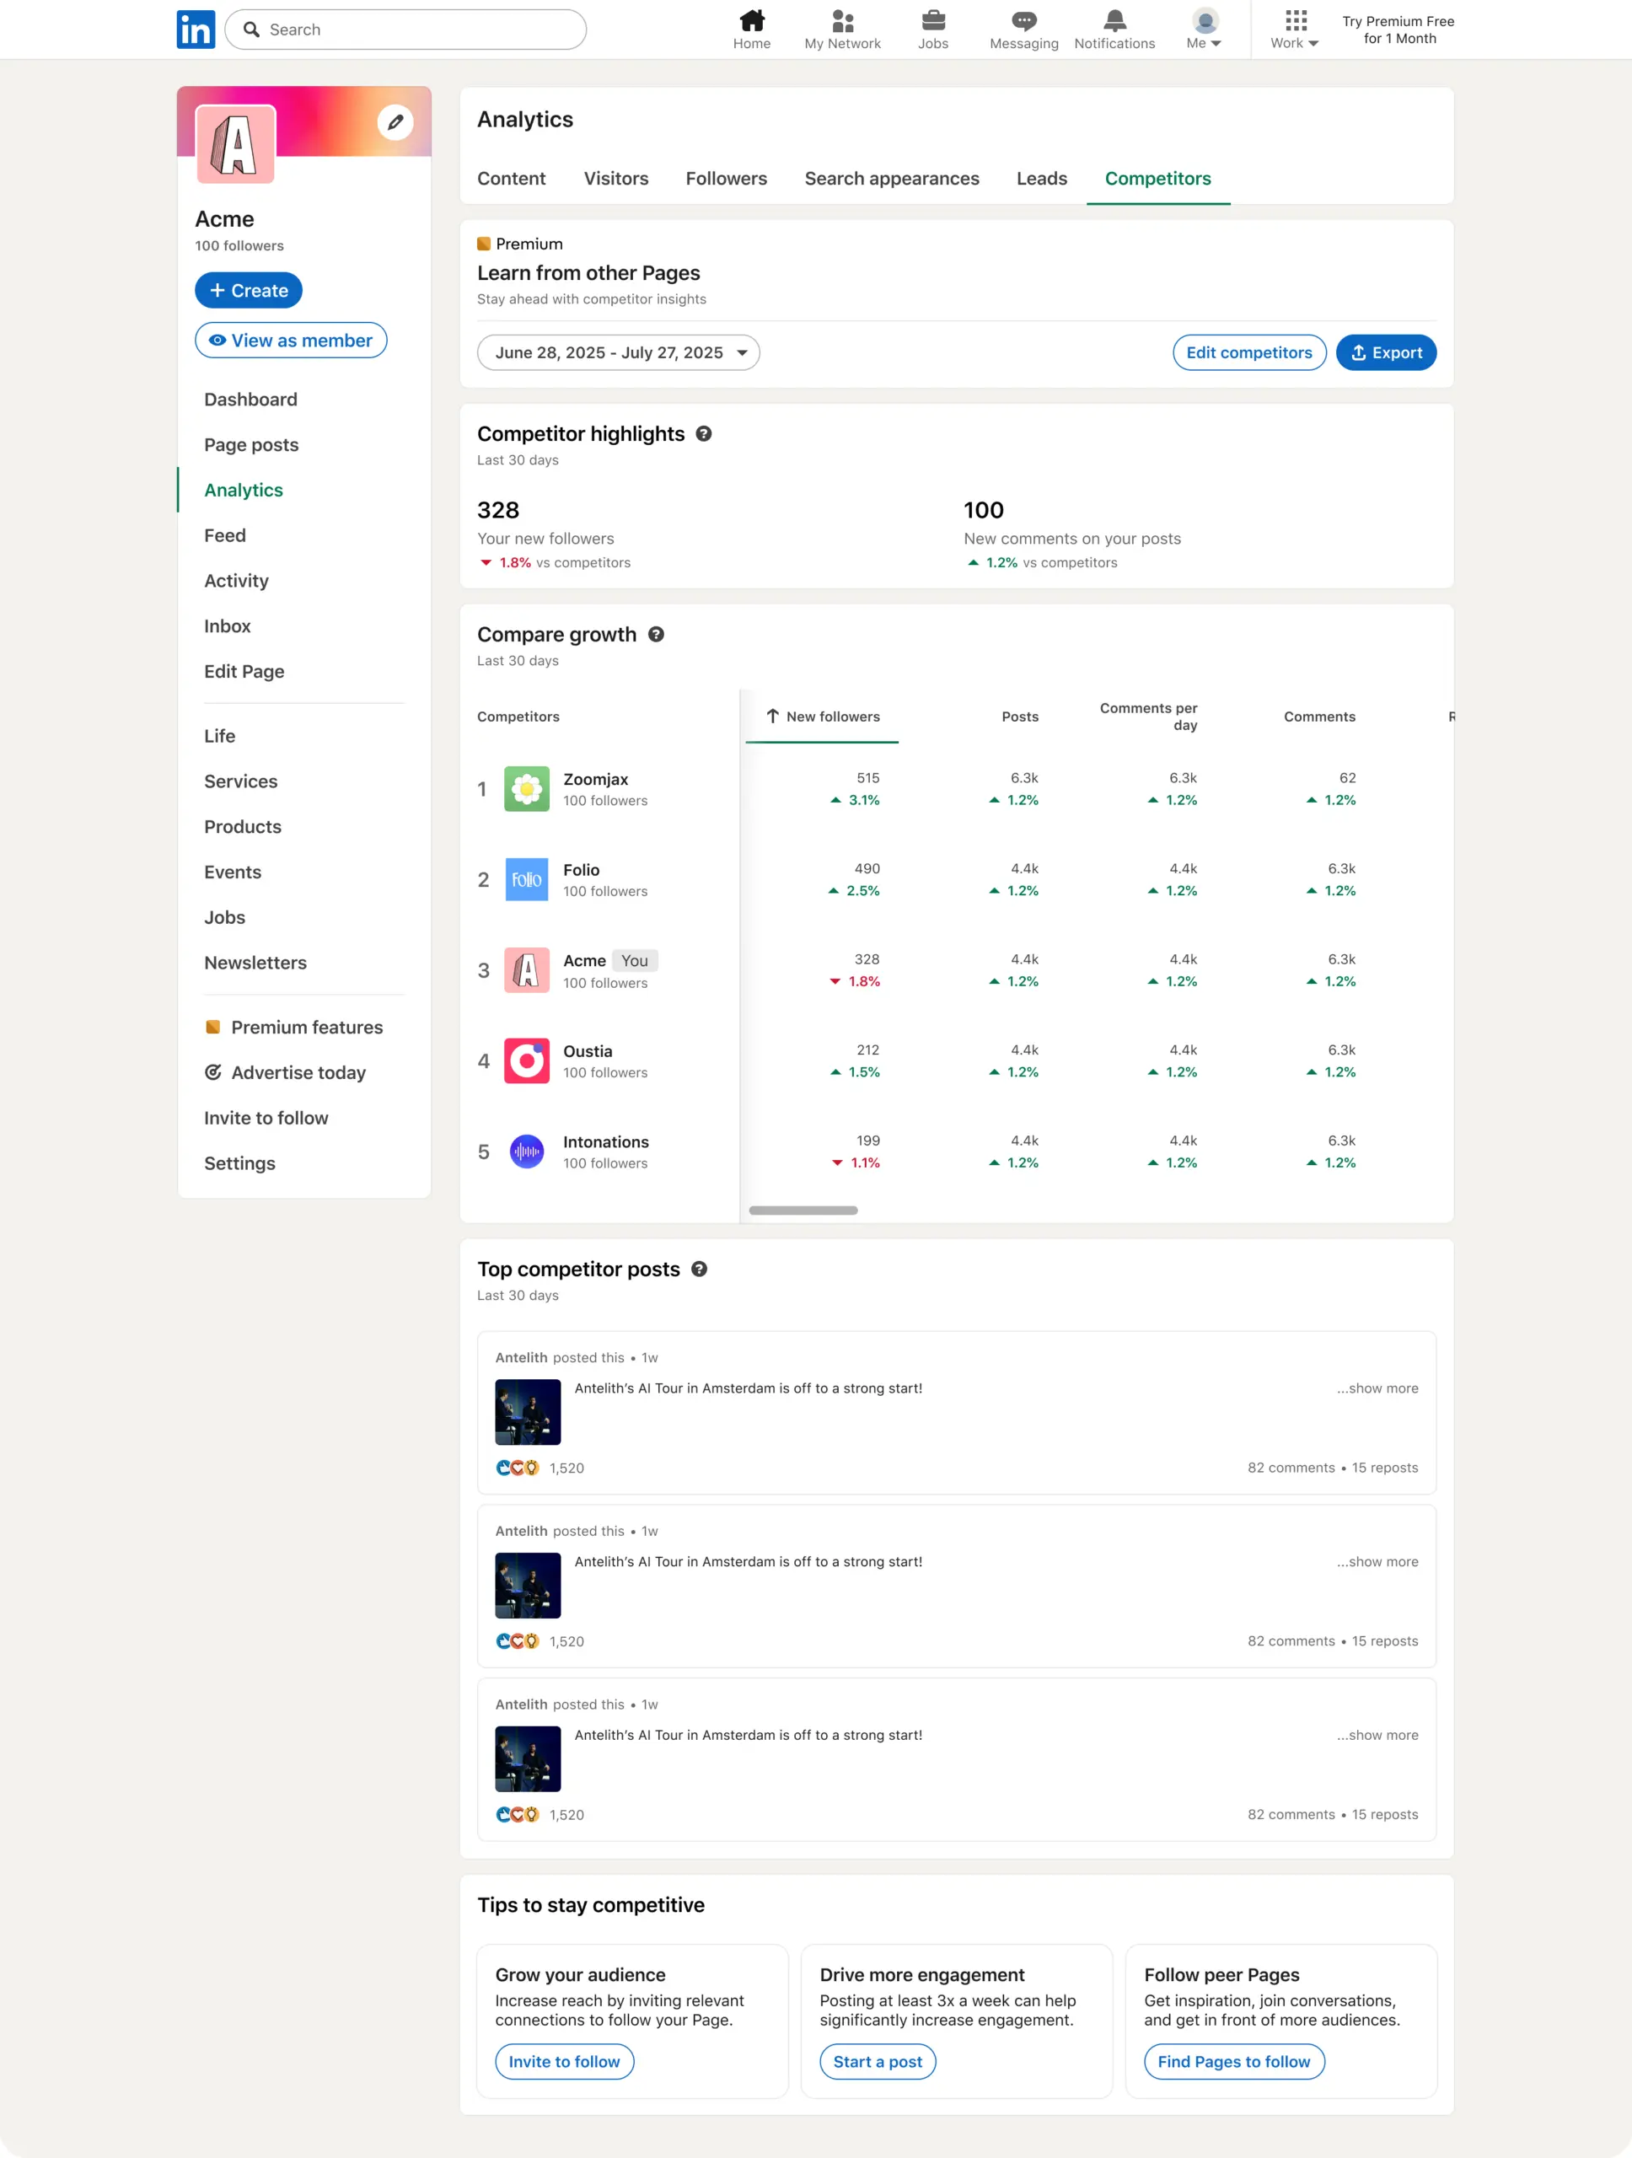Open Inbox in the sidebar
1632x2158 pixels.
click(x=228, y=626)
